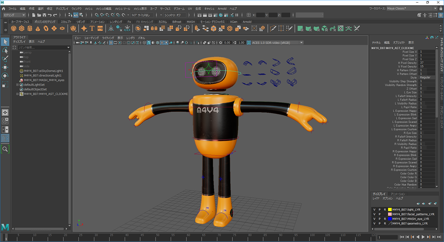Click the play forwards button
The image size is (444, 242).
click(x=423, y=237)
